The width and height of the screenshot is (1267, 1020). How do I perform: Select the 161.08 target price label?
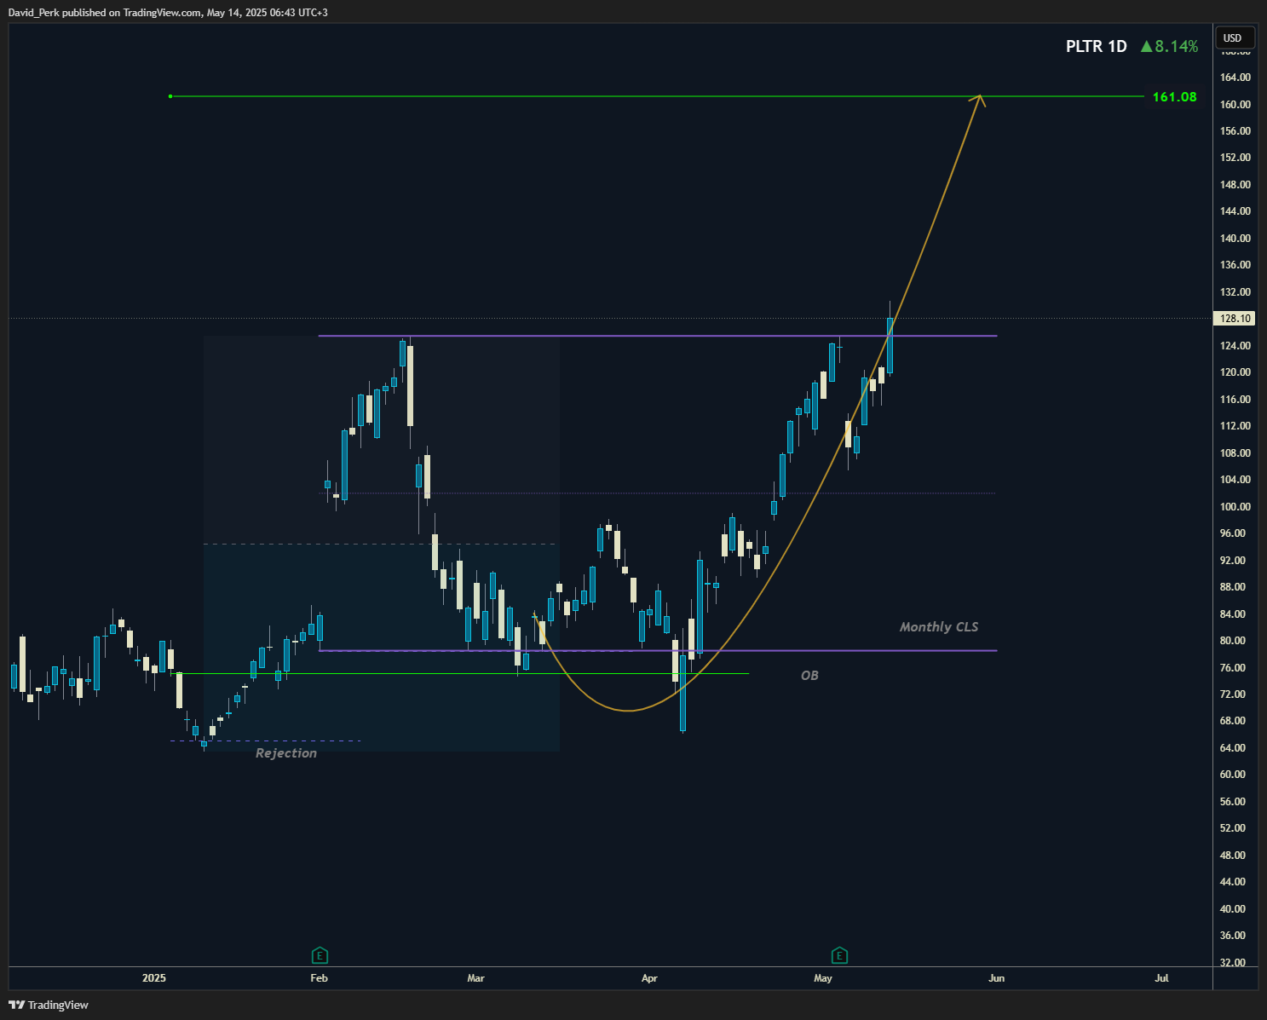coord(1174,97)
